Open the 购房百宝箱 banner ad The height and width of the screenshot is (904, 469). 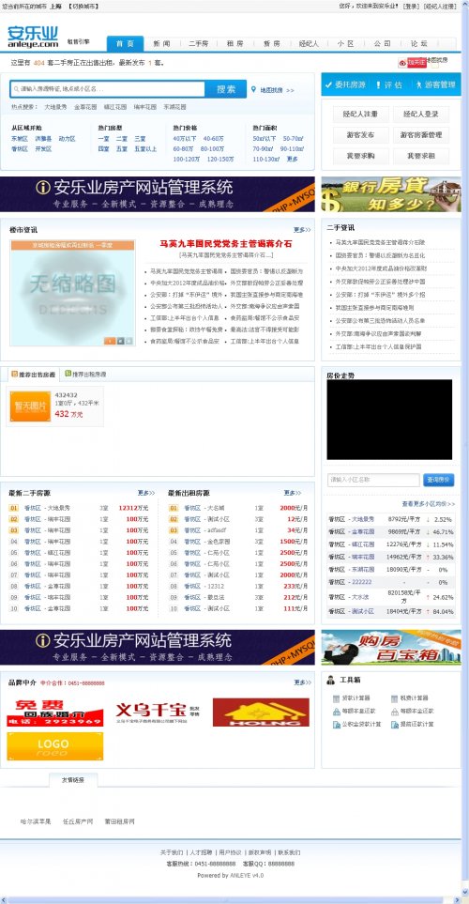click(x=391, y=648)
